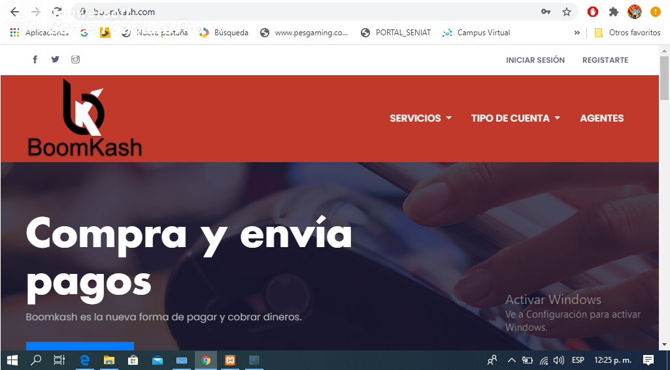The image size is (670, 370).
Task: Open the Windows Start menu
Action: 12,360
